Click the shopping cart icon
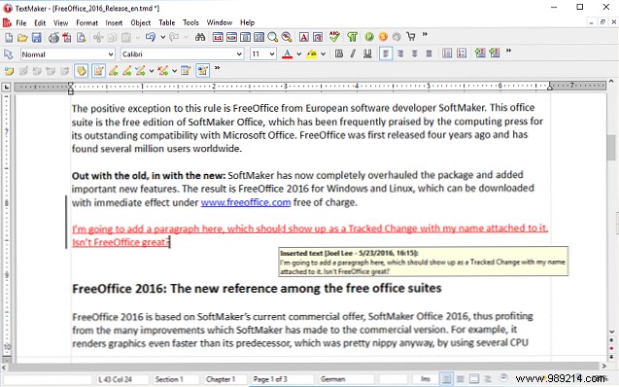The width and height of the screenshot is (619, 387). coord(410,37)
